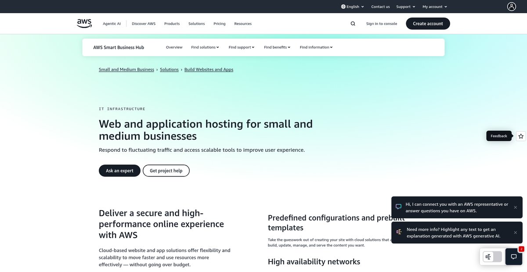The width and height of the screenshot is (527, 272).
Task: Open the Solutions nav menu
Action: coord(197,24)
